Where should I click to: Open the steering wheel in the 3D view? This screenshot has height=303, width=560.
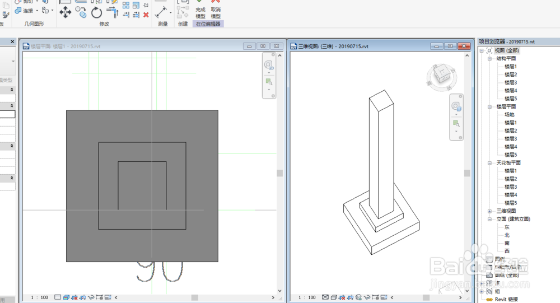(x=456, y=106)
